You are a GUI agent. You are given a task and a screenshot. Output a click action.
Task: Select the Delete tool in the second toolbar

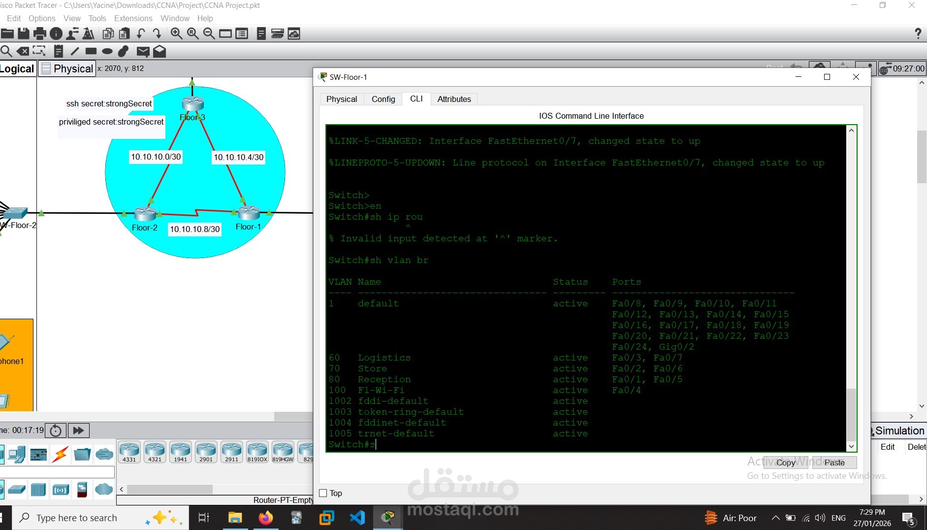pos(23,51)
